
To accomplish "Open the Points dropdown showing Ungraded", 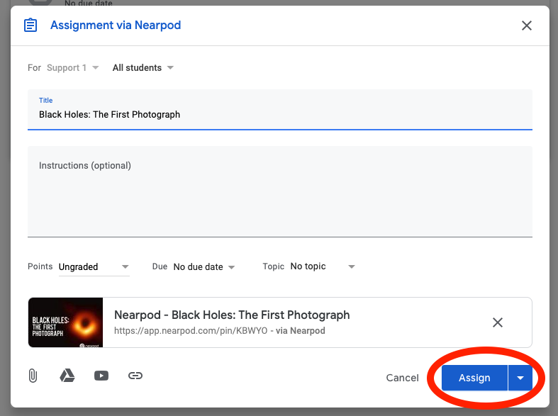I will (x=94, y=267).
